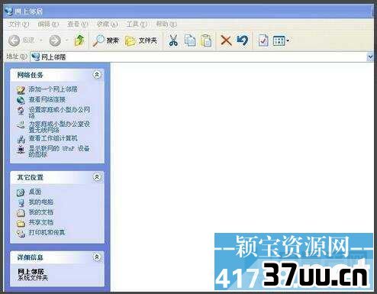Click the Undo arrow icon
Image resolution: width=377 pixels, height=294 pixels.
click(x=242, y=40)
